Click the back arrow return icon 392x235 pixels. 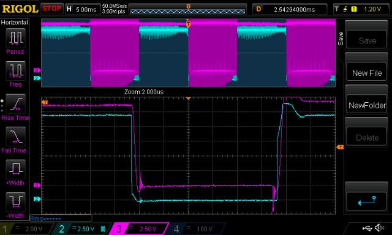pyautogui.click(x=367, y=201)
